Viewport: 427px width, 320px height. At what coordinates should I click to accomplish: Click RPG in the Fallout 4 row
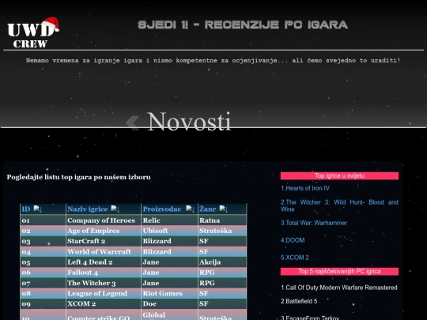(222, 273)
